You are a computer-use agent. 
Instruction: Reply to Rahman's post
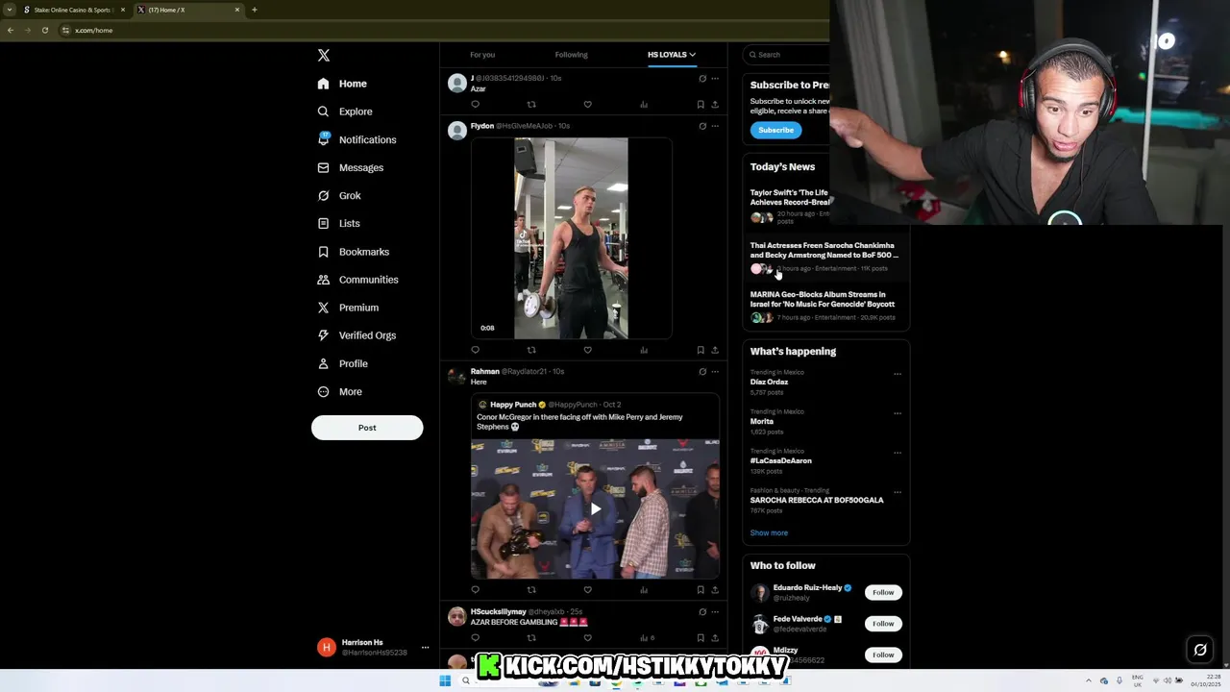pyautogui.click(x=475, y=590)
